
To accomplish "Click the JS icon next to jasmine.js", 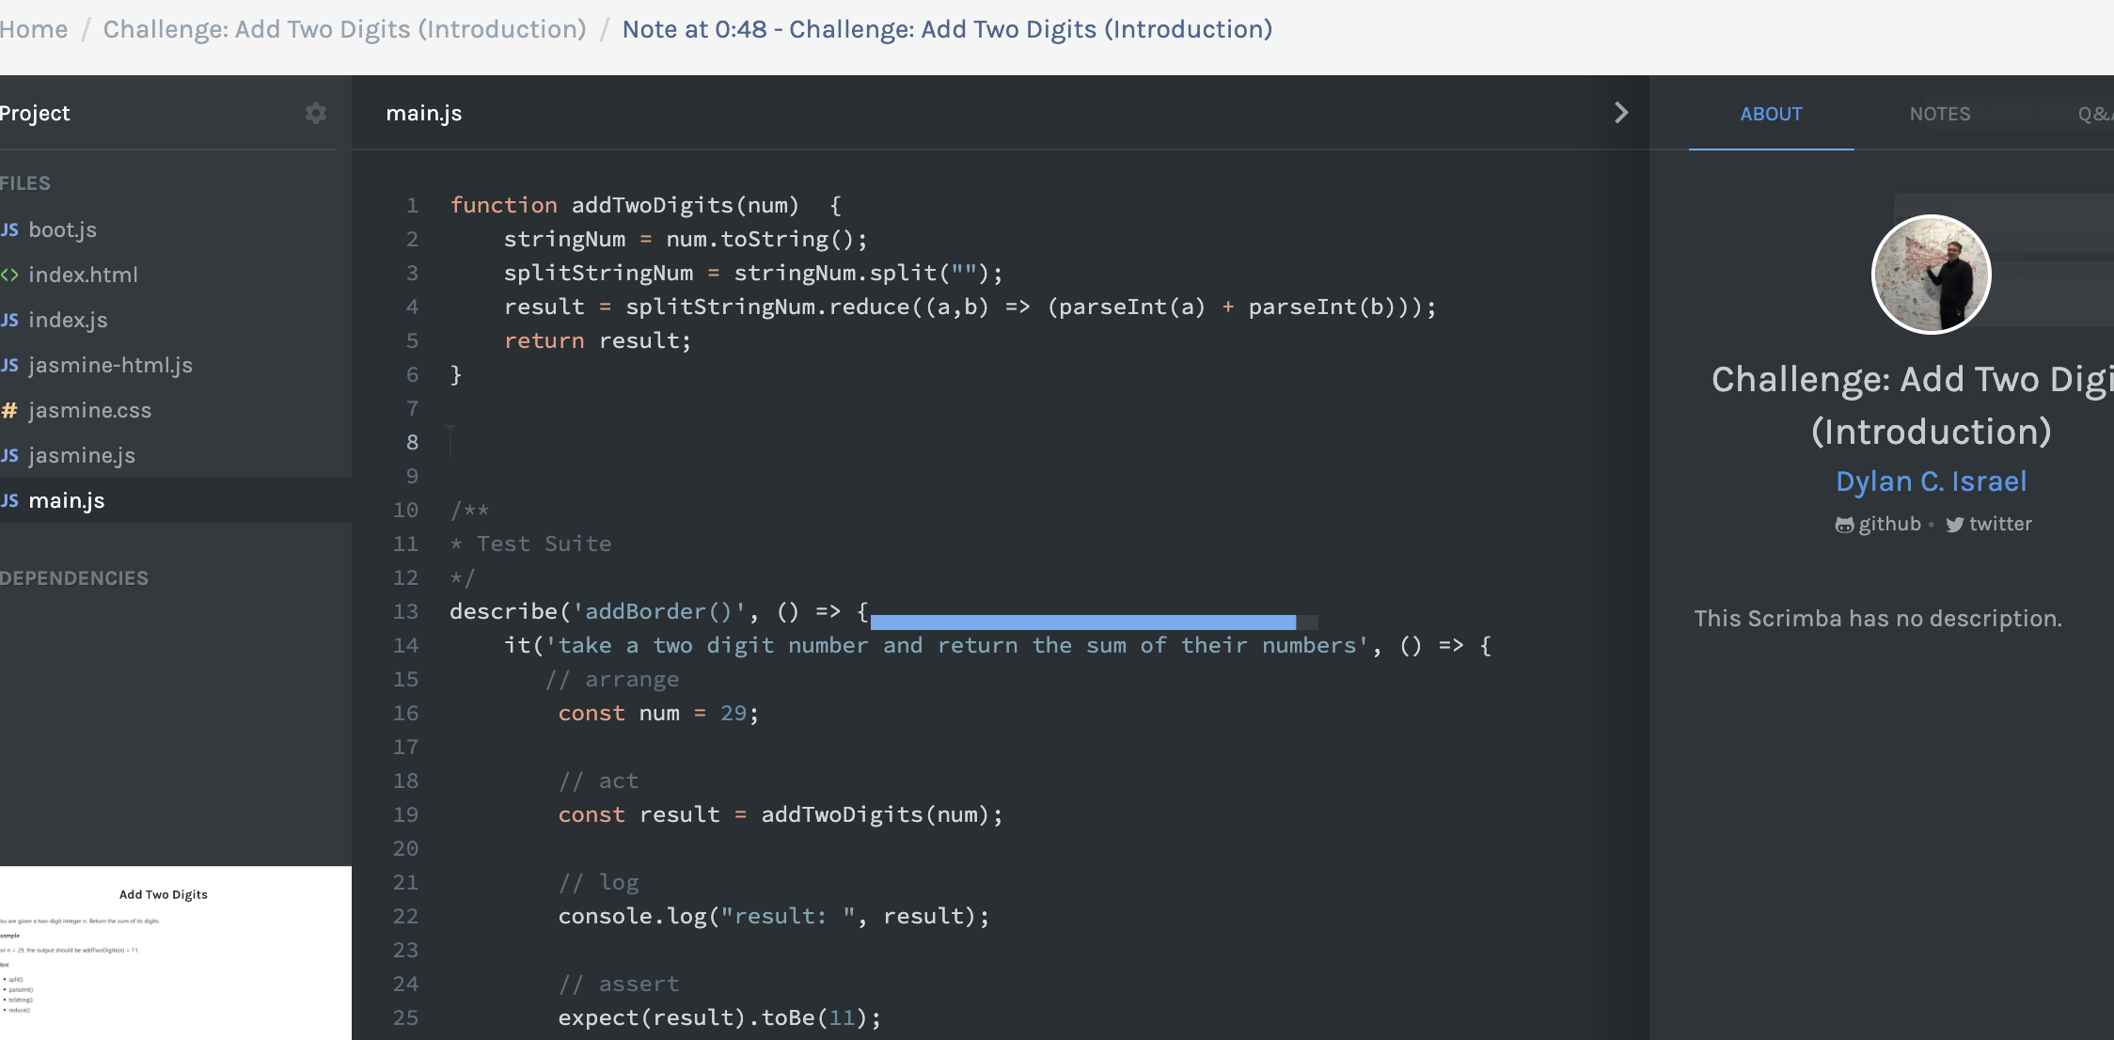I will 9,455.
